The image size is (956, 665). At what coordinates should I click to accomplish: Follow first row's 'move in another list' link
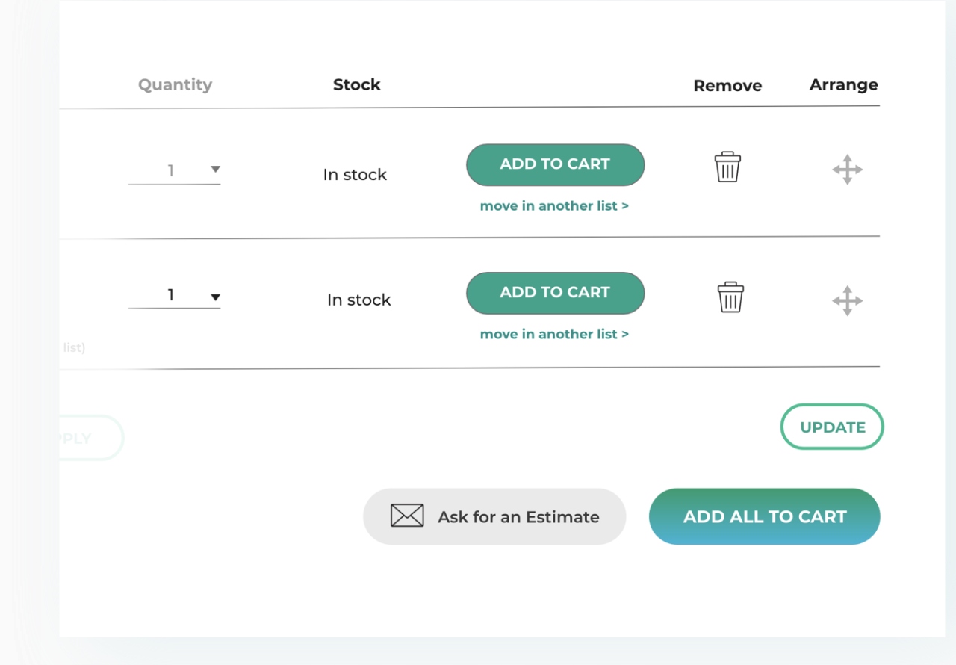[x=554, y=206]
